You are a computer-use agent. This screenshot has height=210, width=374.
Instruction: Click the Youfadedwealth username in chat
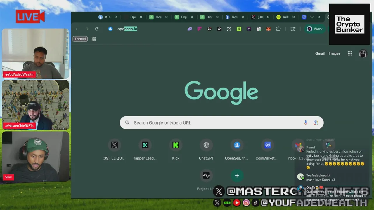tap(318, 176)
